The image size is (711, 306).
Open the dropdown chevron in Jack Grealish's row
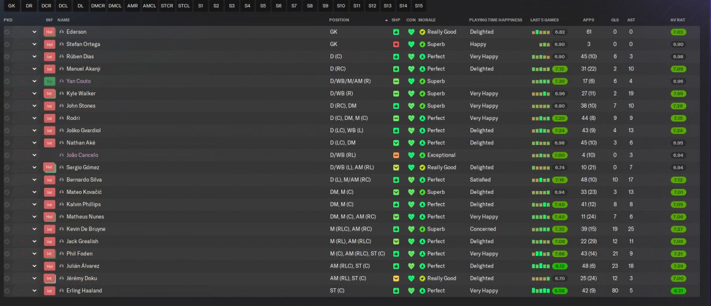(34, 242)
